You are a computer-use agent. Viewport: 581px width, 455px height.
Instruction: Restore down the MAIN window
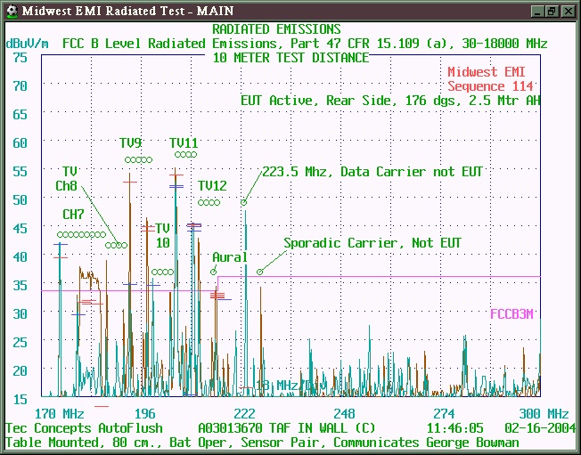point(552,11)
